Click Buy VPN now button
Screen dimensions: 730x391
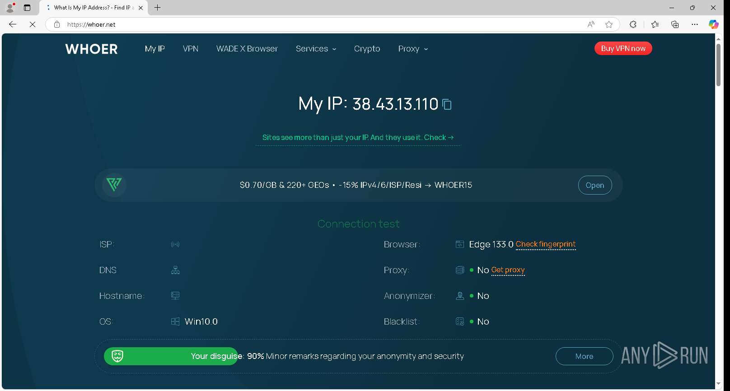623,48
